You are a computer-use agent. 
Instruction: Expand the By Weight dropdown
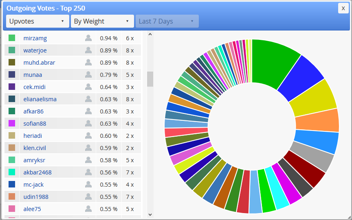(x=102, y=21)
